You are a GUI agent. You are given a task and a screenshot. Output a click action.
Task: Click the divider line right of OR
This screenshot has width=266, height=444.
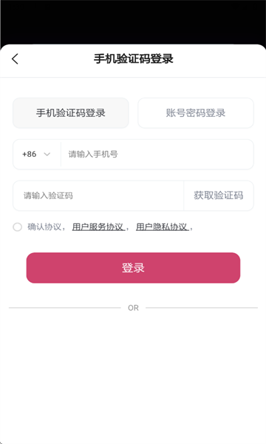coord(202,308)
